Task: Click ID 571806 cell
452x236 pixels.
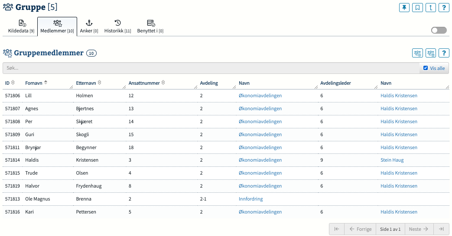Action: point(13,96)
